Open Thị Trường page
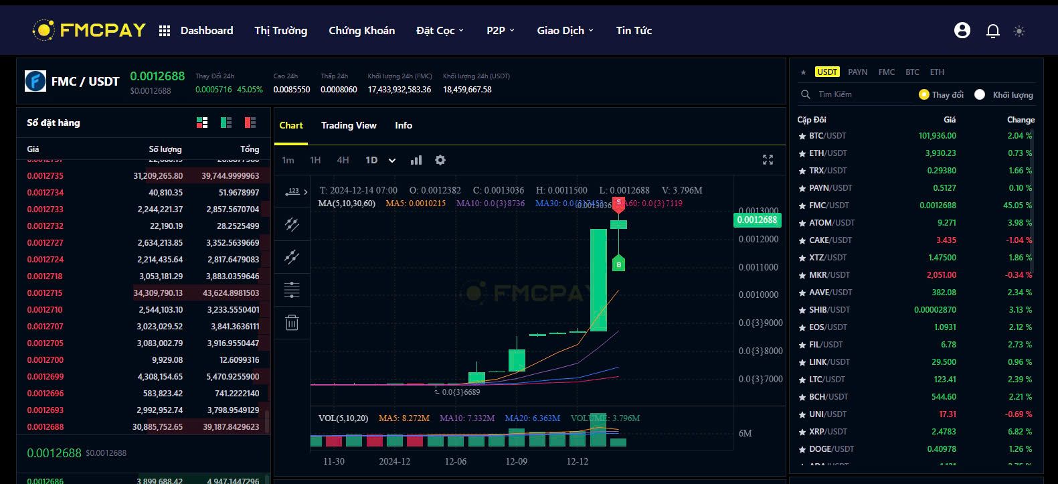The image size is (1058, 484). coord(280,31)
